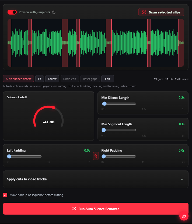192x224 pixels.
Task: Toggle Preview with jump cuts switch
Action: (12, 12)
